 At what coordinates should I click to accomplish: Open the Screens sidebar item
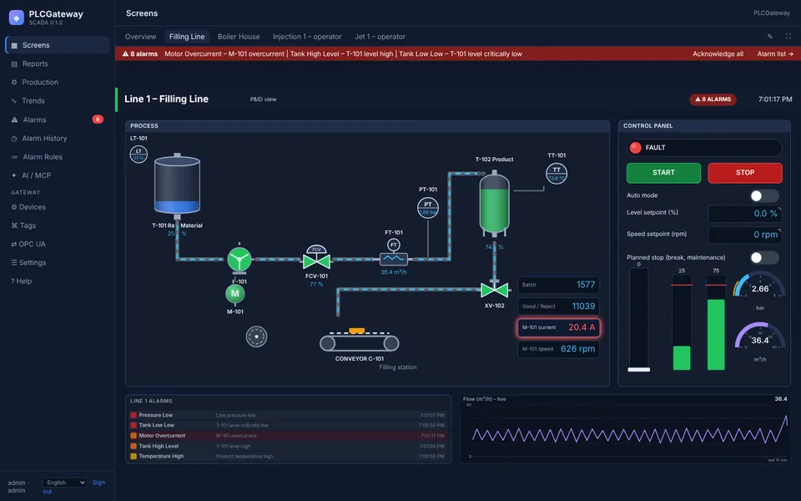click(58, 45)
